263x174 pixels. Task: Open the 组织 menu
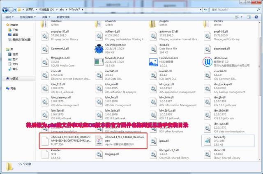[x=9, y=17]
